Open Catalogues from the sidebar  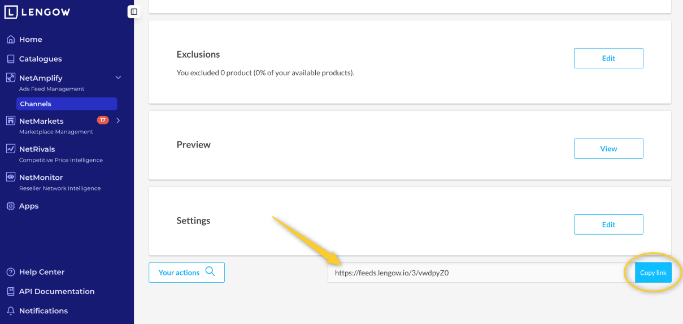[40, 59]
